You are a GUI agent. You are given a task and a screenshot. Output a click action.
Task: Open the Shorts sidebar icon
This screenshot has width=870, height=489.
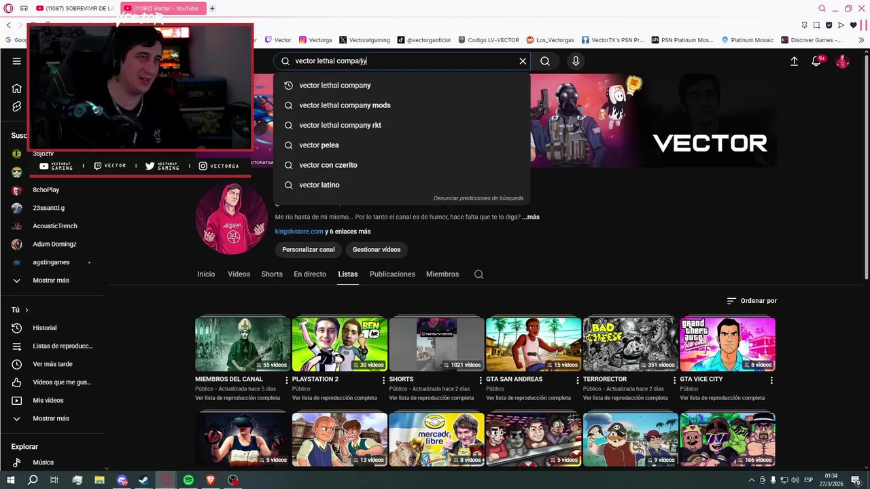[17, 107]
